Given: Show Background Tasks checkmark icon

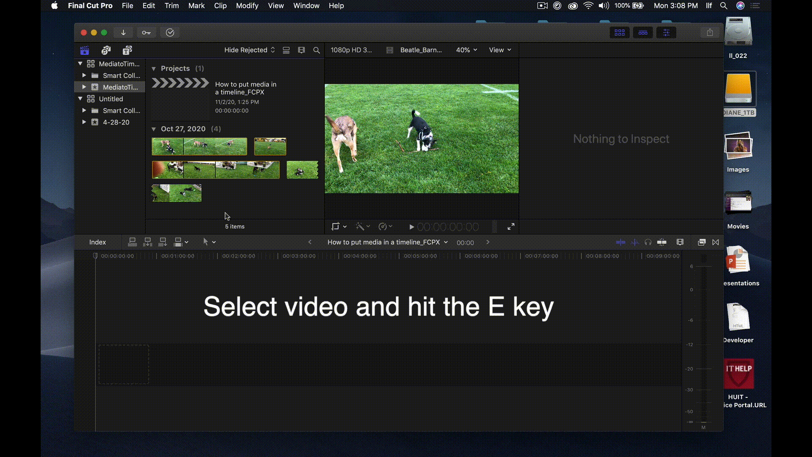Looking at the screenshot, I should click(170, 33).
